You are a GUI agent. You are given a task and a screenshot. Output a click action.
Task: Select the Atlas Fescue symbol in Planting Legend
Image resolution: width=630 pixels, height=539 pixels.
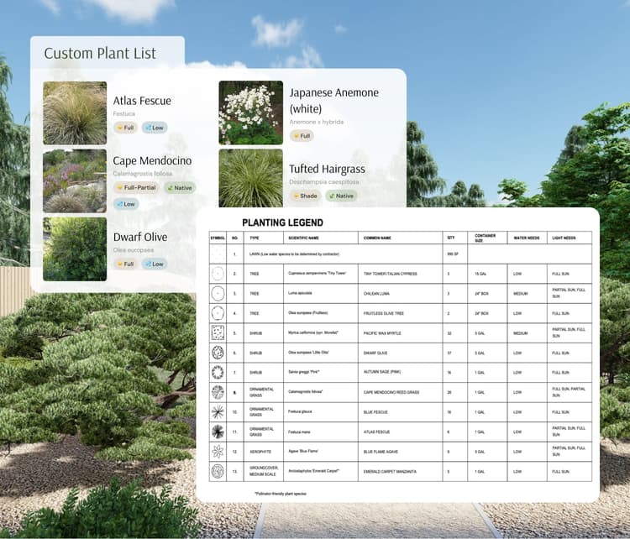coord(218,432)
